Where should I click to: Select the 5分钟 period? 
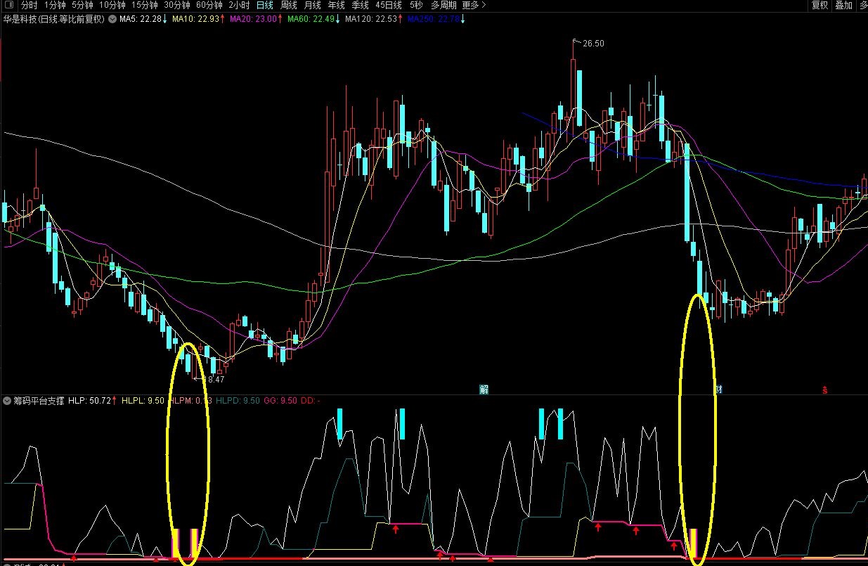[82, 5]
